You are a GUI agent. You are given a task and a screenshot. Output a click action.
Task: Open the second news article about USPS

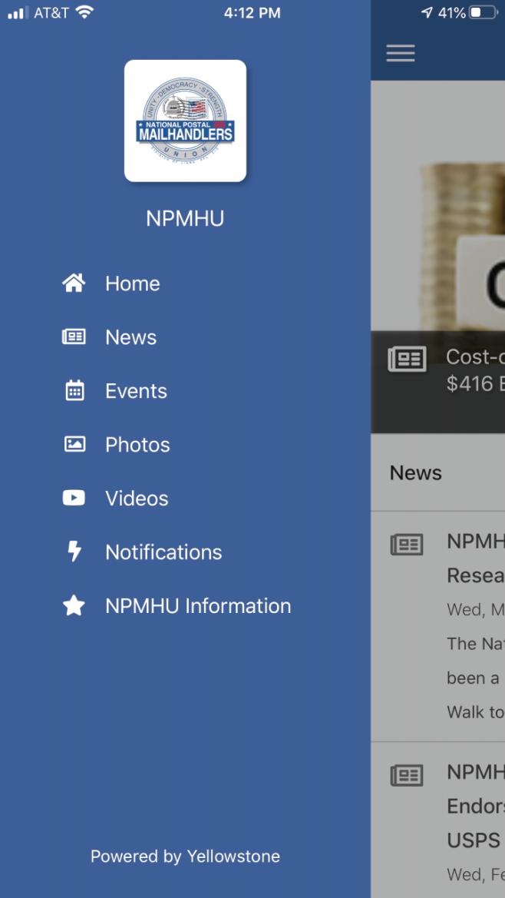tap(438, 820)
